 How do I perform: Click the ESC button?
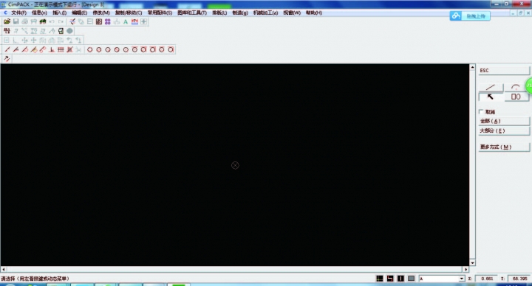(x=504, y=71)
